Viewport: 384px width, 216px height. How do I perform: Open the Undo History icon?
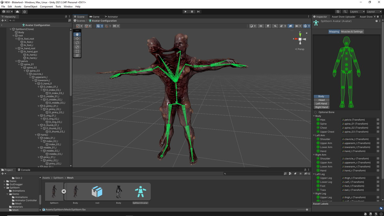pyautogui.click(x=338, y=12)
